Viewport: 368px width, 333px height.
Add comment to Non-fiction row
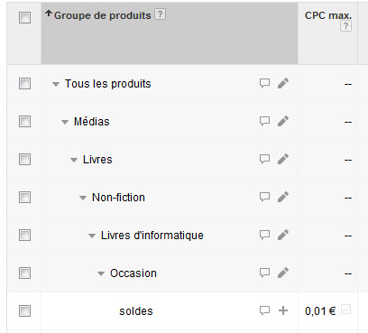coord(264,197)
